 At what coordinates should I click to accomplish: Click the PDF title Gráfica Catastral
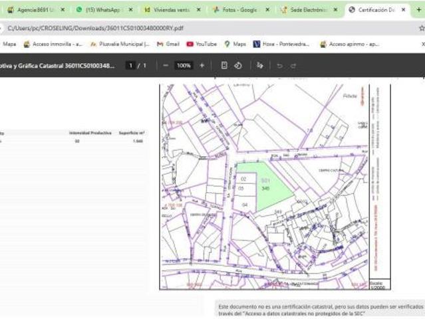pos(57,66)
